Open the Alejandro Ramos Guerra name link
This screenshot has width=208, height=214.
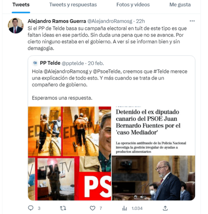57,21
